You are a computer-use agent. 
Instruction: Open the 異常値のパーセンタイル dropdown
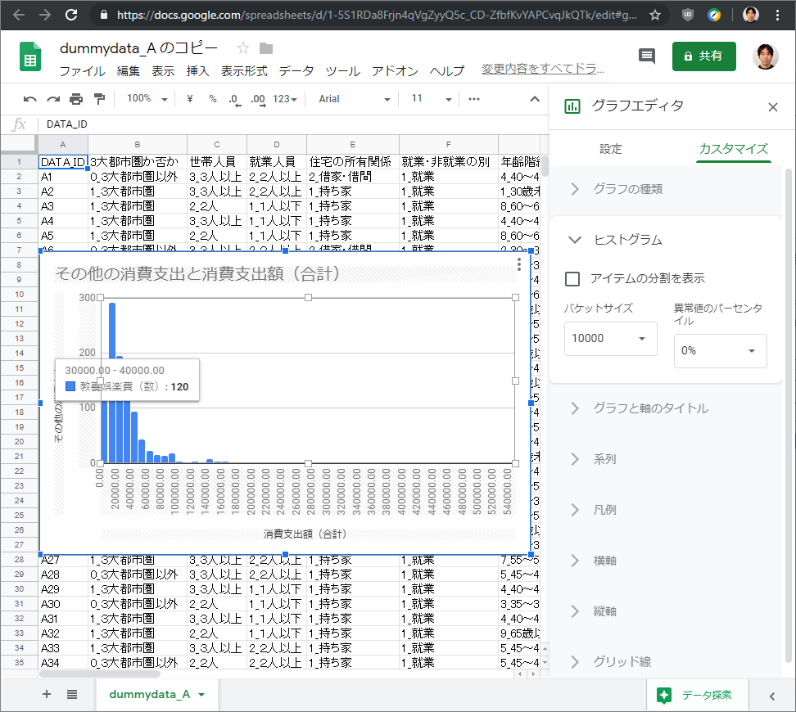[x=720, y=351]
